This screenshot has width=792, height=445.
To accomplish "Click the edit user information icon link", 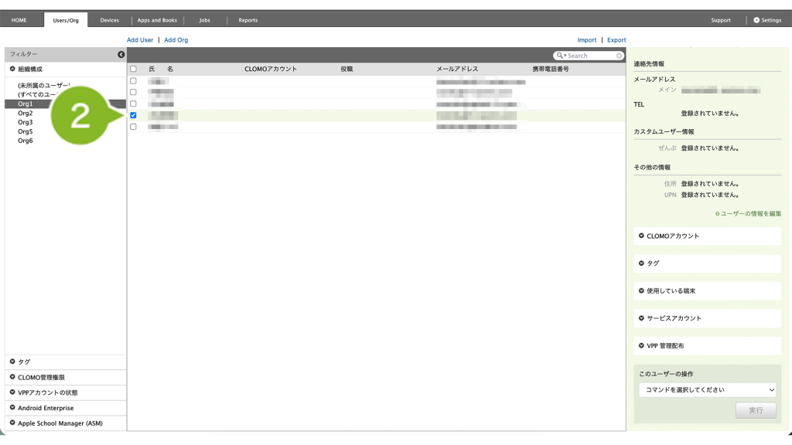I will (x=718, y=213).
